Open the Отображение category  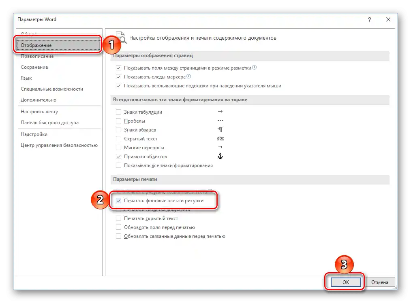point(58,45)
